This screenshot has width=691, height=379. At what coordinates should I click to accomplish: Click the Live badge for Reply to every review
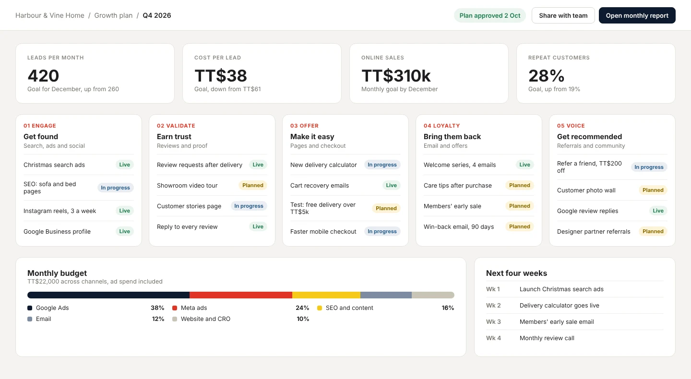258,226
